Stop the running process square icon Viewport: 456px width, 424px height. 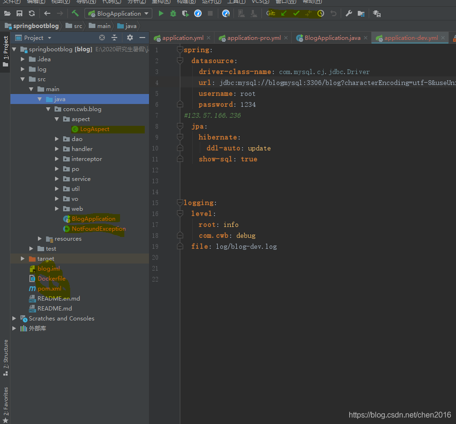click(x=210, y=13)
